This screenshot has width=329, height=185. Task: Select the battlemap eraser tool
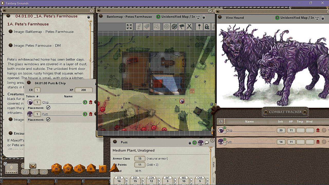point(147,26)
